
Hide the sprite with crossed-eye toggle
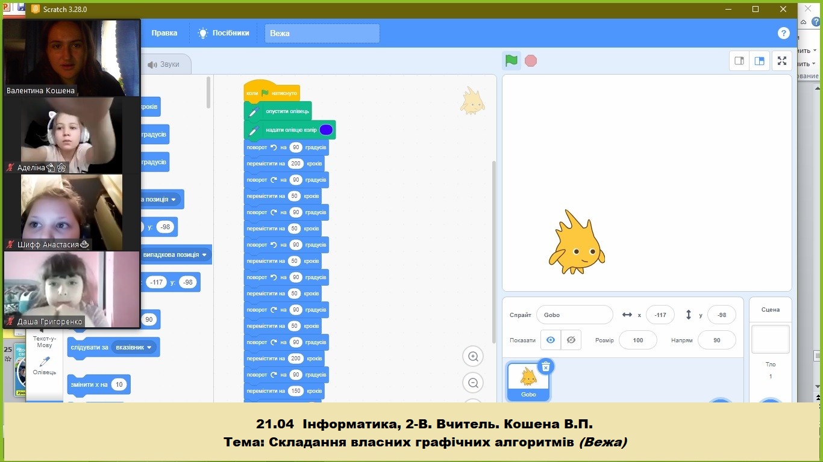click(x=571, y=340)
